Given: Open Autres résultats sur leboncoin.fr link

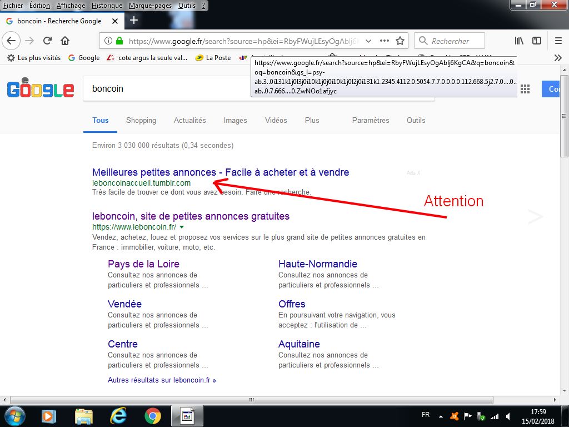Looking at the screenshot, I should click(x=162, y=380).
